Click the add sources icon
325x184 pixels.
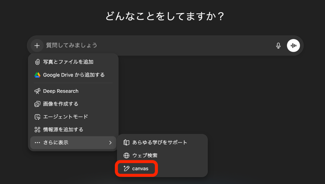coord(37,130)
